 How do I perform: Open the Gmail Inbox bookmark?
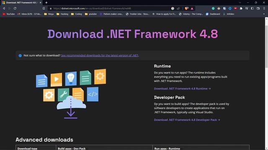(29, 14)
